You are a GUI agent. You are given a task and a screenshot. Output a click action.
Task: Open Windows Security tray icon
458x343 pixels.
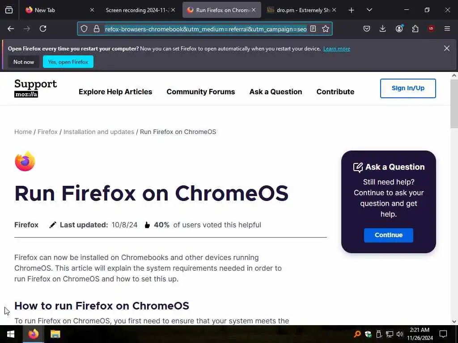pos(368,334)
